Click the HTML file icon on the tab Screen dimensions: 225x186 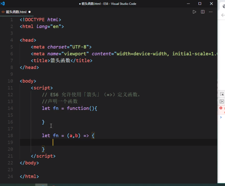click(x=3, y=12)
